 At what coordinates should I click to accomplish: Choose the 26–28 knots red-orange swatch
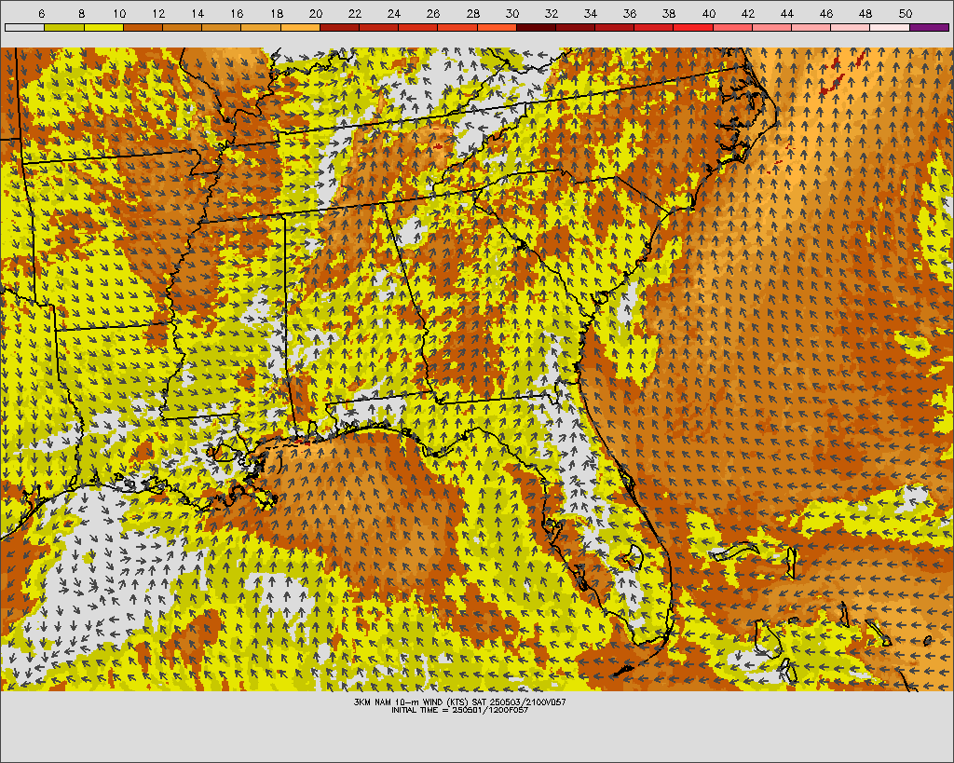457,27
